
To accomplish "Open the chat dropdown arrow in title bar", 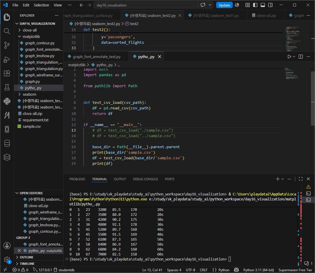I will 210,5.
